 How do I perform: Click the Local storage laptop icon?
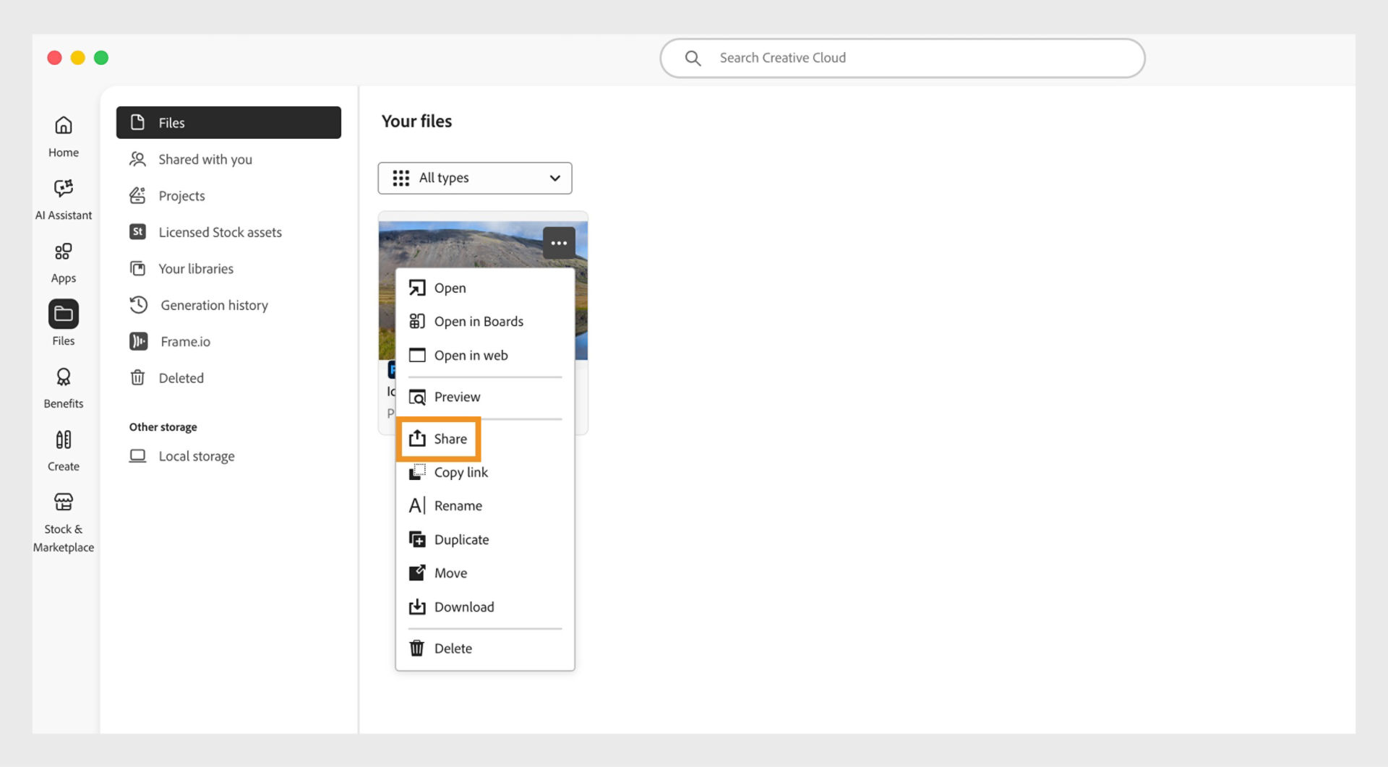click(x=137, y=455)
